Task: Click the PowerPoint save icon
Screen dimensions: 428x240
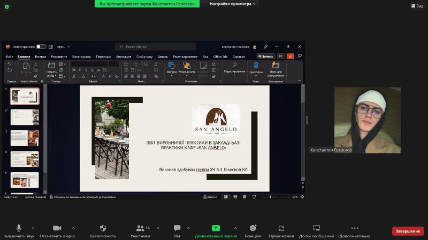Action: pos(51,47)
